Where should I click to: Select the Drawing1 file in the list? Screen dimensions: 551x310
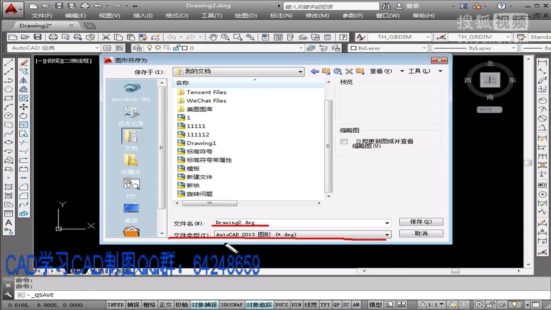click(201, 143)
